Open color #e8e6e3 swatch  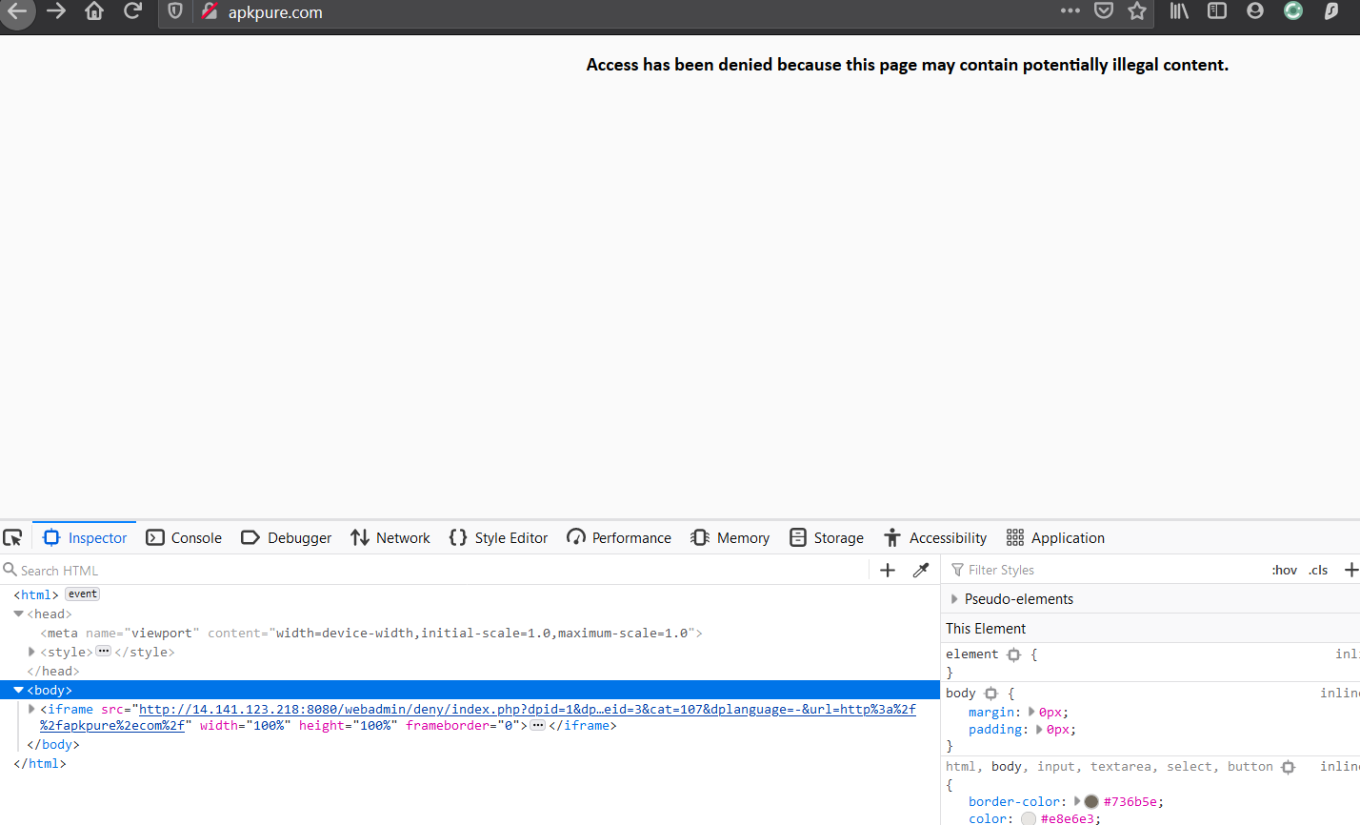coord(1029,818)
